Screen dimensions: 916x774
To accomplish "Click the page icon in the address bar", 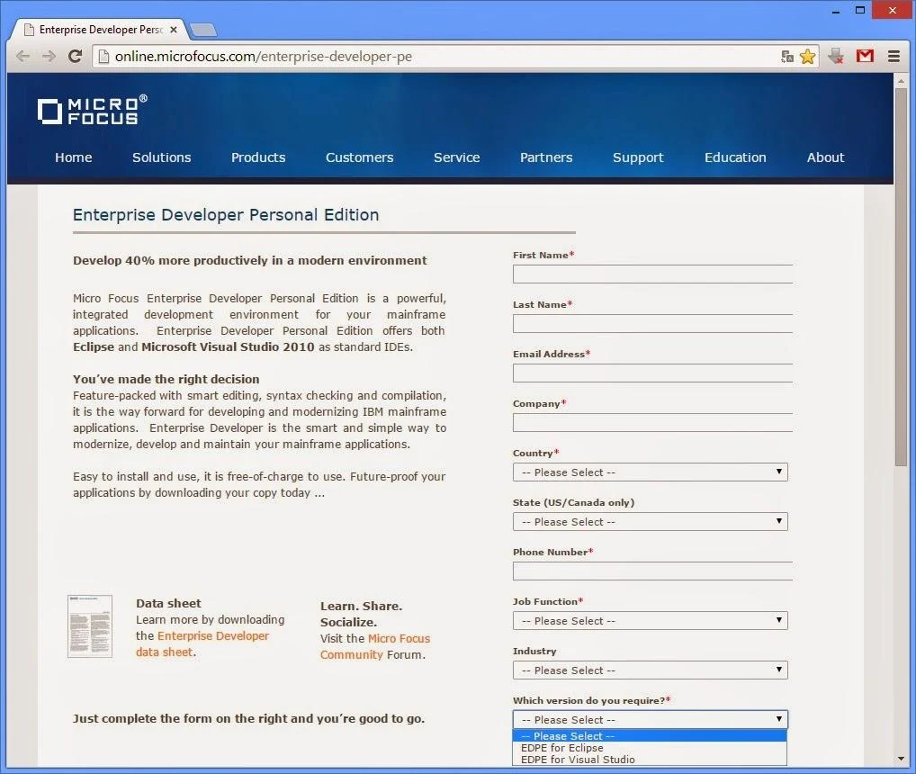I will [x=103, y=56].
